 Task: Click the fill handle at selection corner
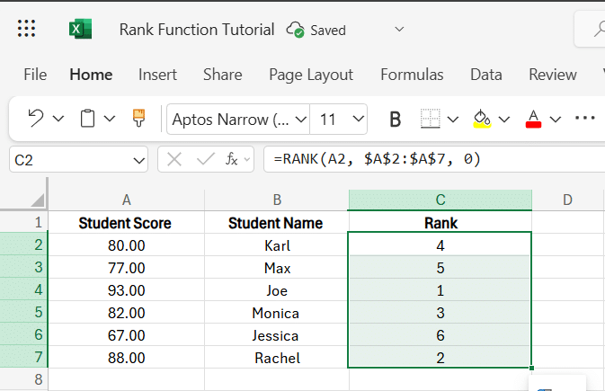[531, 368]
